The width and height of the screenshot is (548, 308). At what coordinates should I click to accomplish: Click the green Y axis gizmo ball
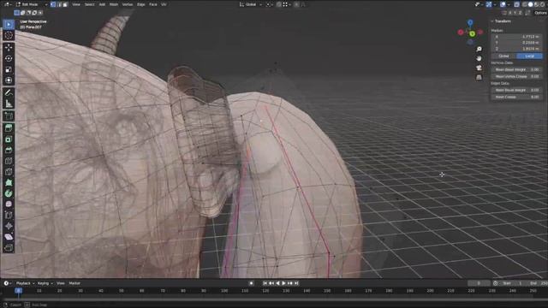click(472, 34)
